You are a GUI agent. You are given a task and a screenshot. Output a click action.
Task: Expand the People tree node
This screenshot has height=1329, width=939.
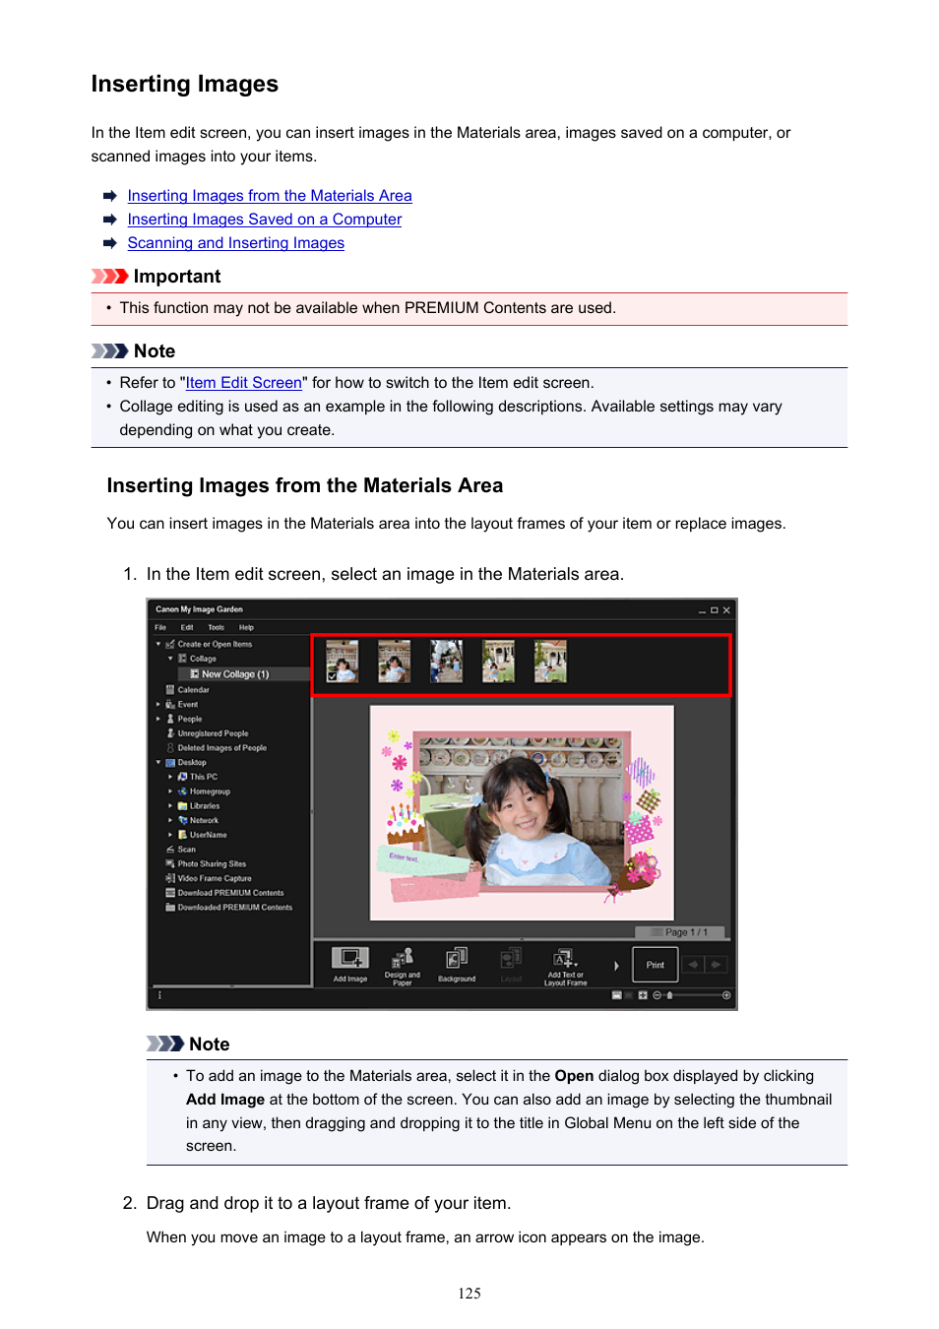pyautogui.click(x=158, y=719)
